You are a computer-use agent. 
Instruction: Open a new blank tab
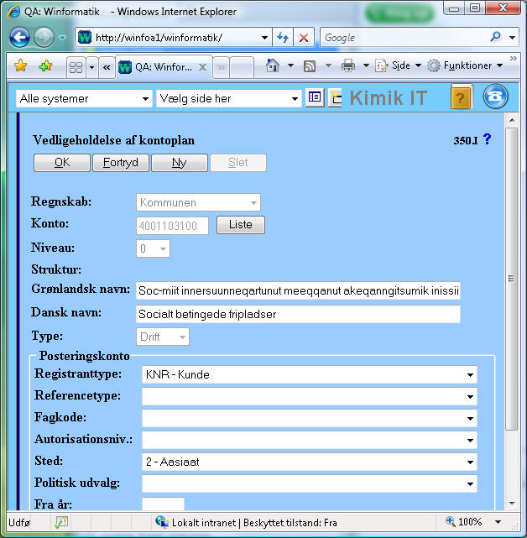pyautogui.click(x=242, y=67)
